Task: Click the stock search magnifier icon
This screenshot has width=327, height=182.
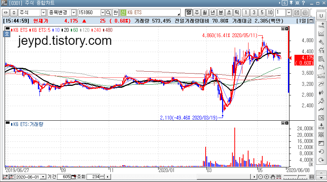Action: (108, 13)
